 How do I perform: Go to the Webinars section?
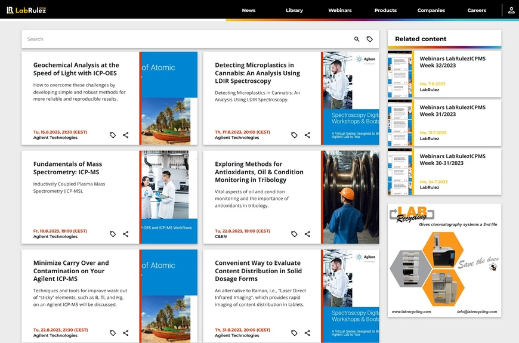(340, 10)
